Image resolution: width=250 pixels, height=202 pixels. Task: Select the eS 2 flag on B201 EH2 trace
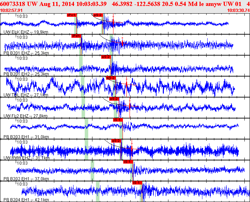tap(106, 57)
